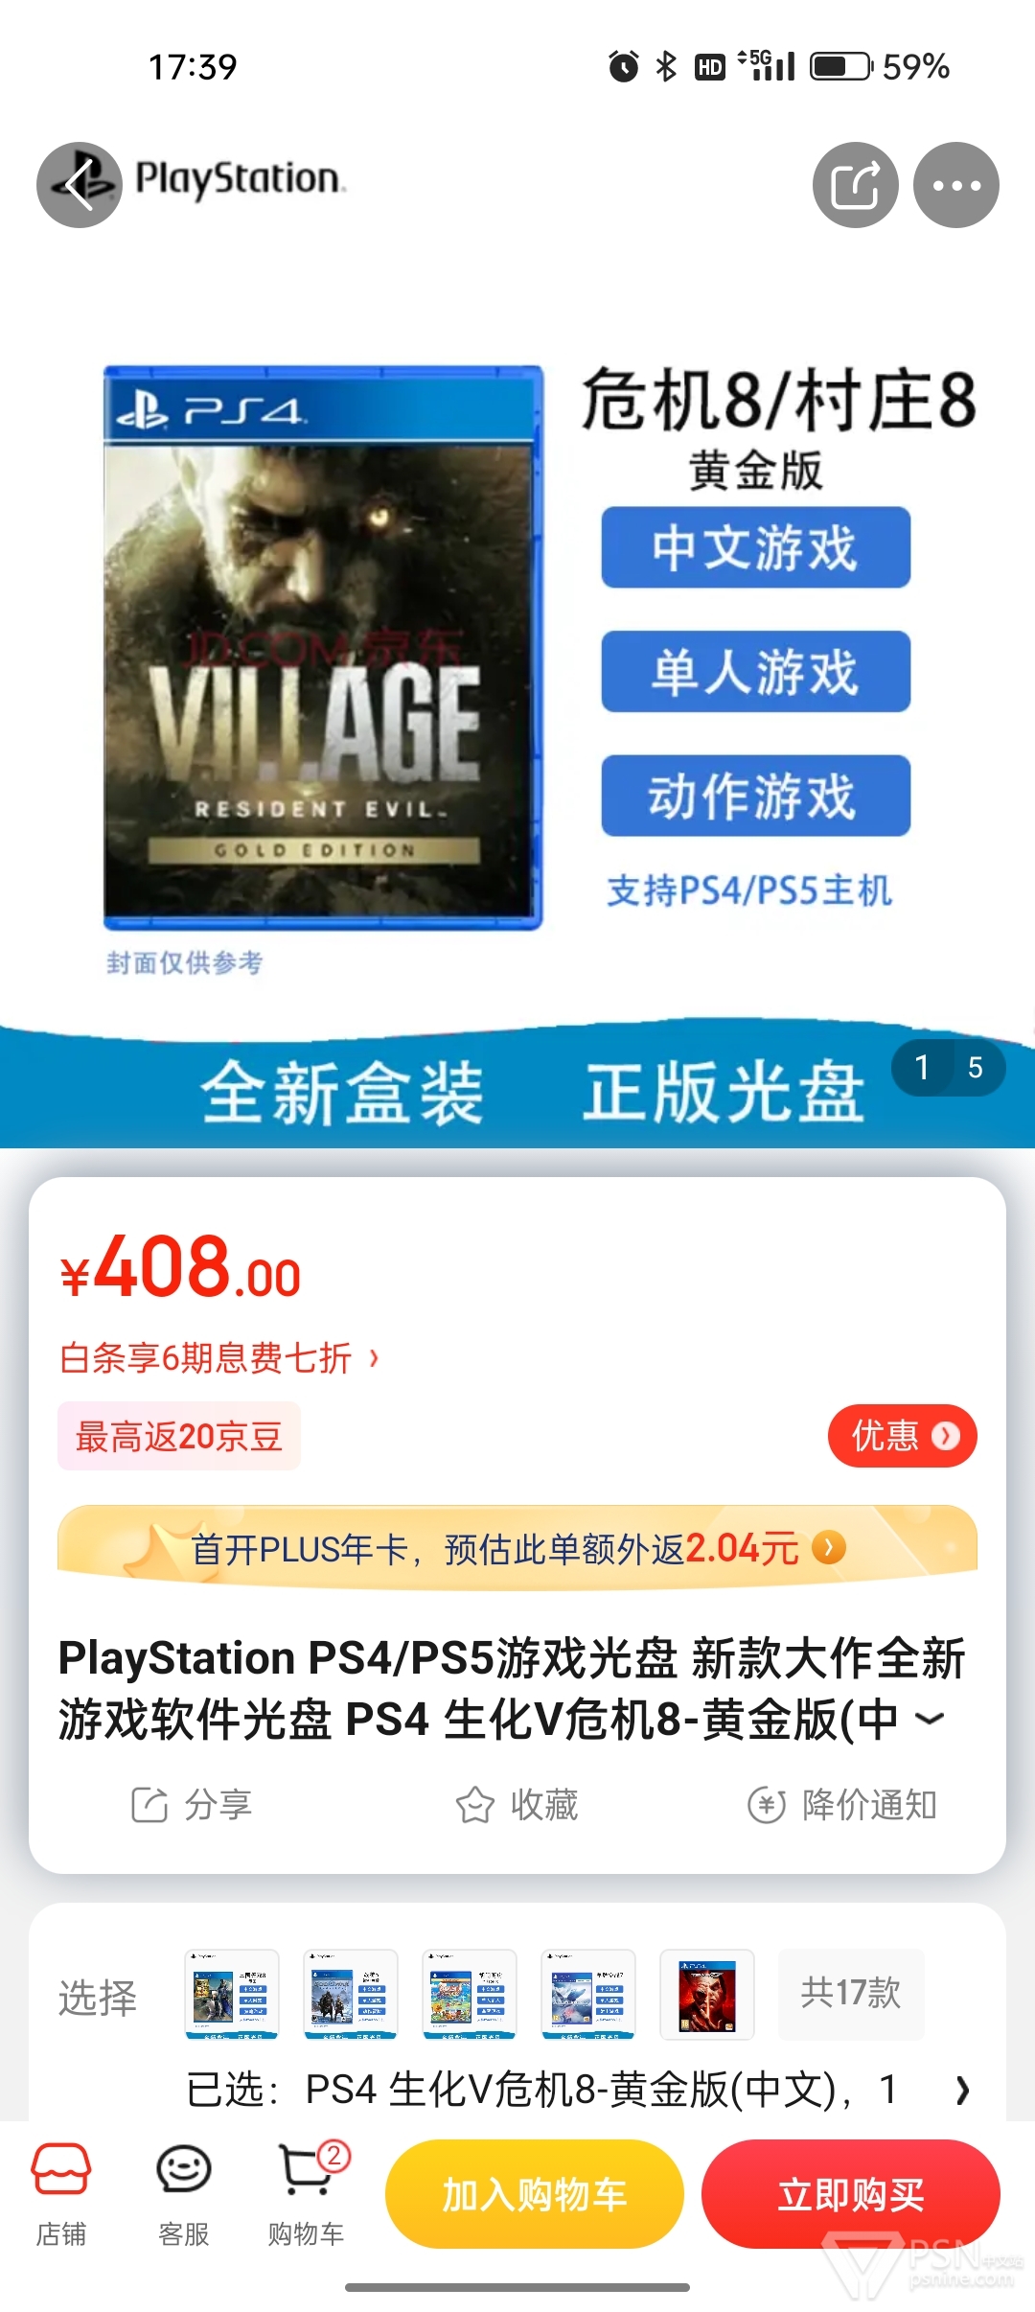Screen dimensions: 1035x2312
Task: Select the Tekken cover variant thumbnail
Action: pyautogui.click(x=707, y=1995)
